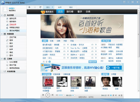Viewport: 140px width, 102px height.
Task: Go to song list page 2
Action: coord(46,62)
